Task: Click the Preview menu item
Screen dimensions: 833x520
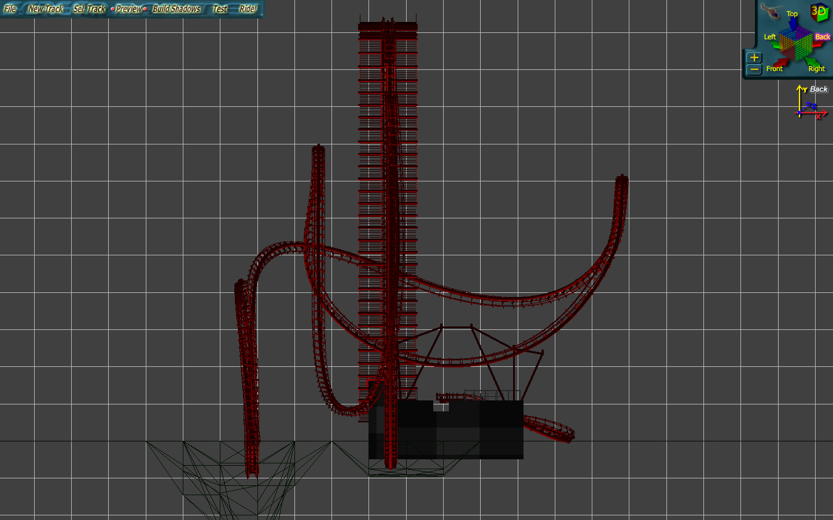Action: click(x=128, y=9)
